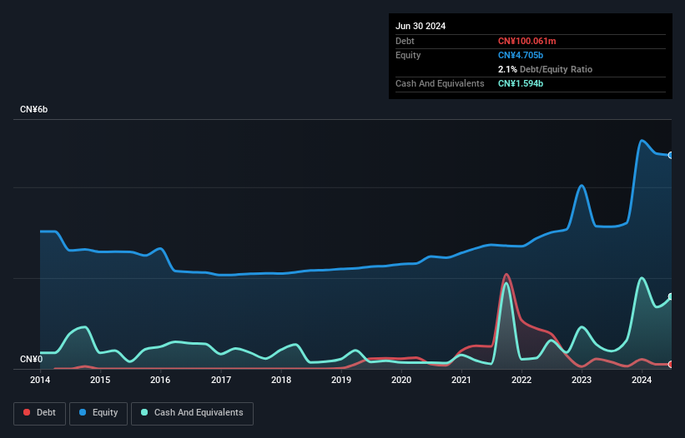
Task: Click the 2022 x-axis label
Action: (521, 380)
